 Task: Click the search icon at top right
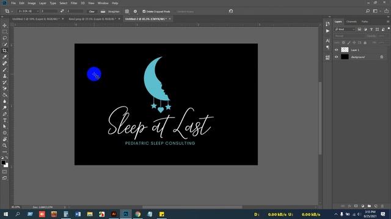[x=368, y=11]
